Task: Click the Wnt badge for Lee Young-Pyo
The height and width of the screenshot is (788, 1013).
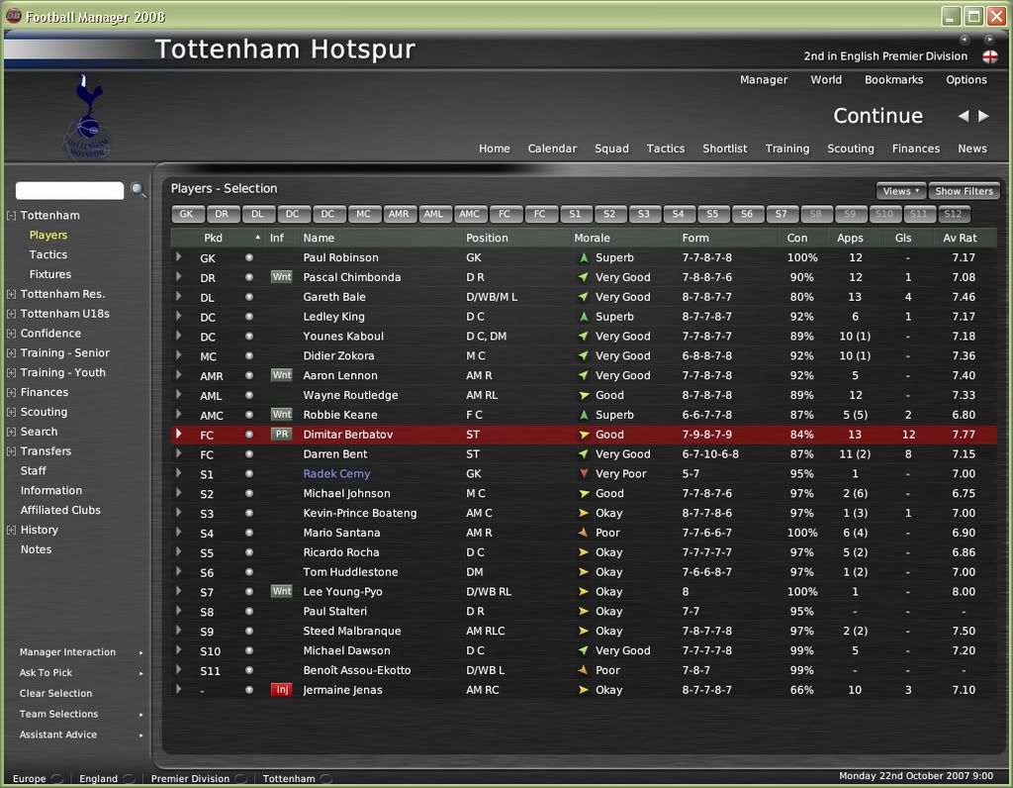Action: pyautogui.click(x=282, y=591)
